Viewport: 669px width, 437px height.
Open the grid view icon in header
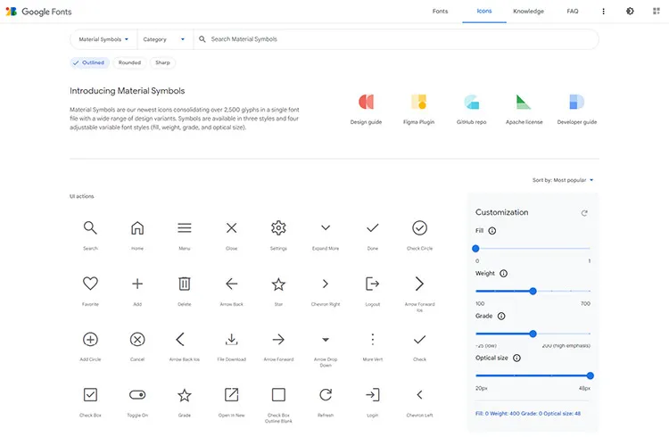tap(657, 11)
